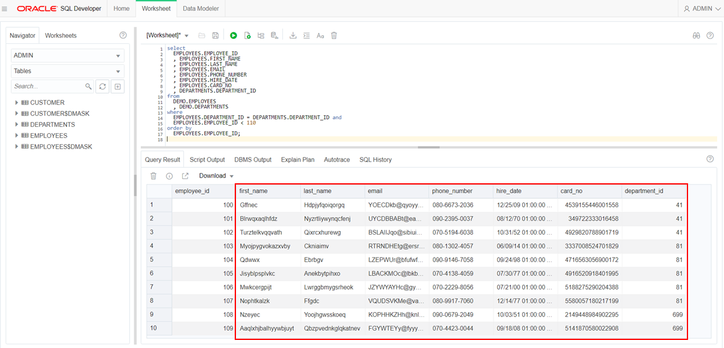Click the Oracle SQL Developer logo

click(59, 8)
